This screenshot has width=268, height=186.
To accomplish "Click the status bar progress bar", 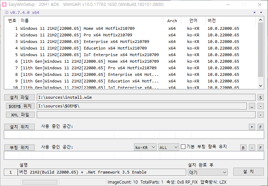I will click(x=40, y=182).
